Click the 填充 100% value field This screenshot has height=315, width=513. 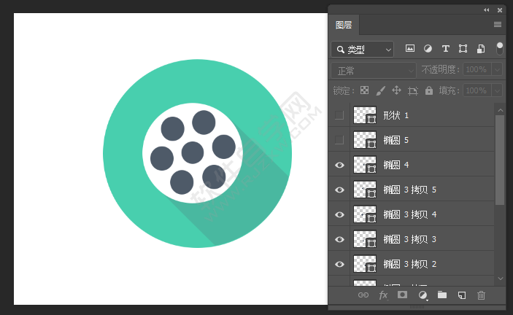477,90
